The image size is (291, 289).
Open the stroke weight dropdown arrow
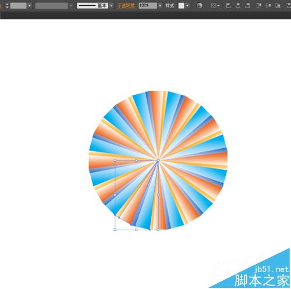[x=29, y=5]
